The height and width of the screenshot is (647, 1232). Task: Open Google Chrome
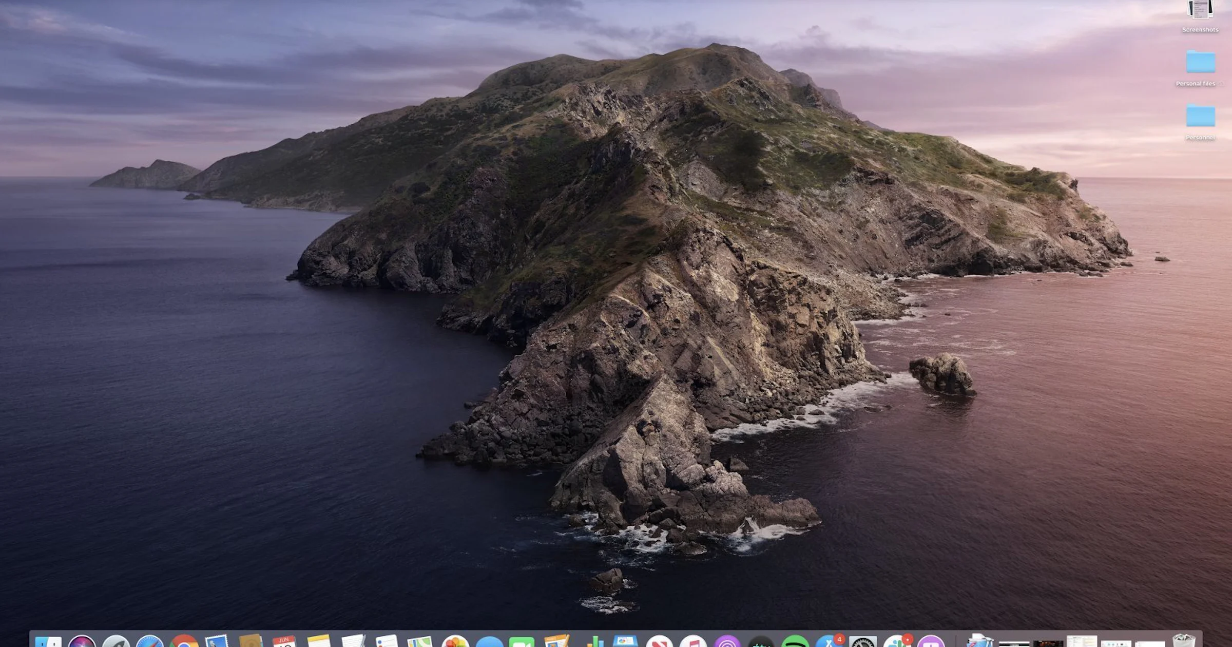coord(184,642)
